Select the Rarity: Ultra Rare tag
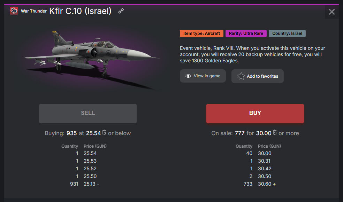Viewport: 343px width, 202px height. [246, 33]
